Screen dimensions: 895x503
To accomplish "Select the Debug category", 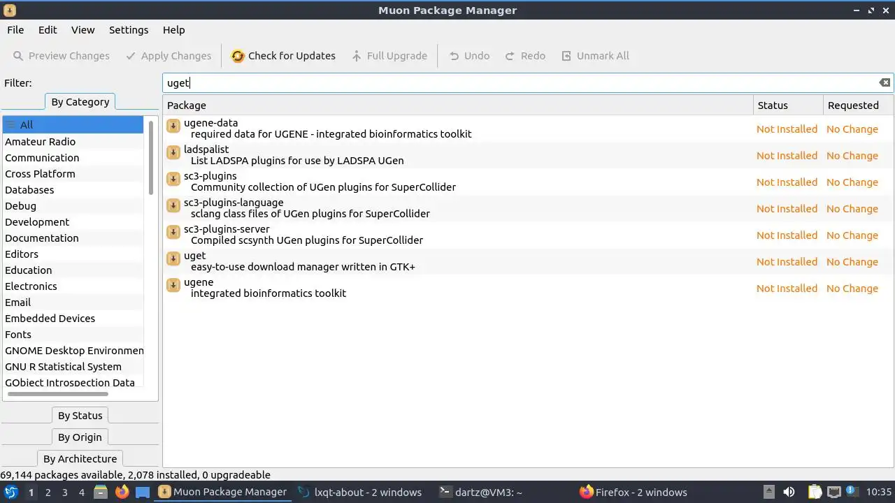I will pyautogui.click(x=73, y=206).
